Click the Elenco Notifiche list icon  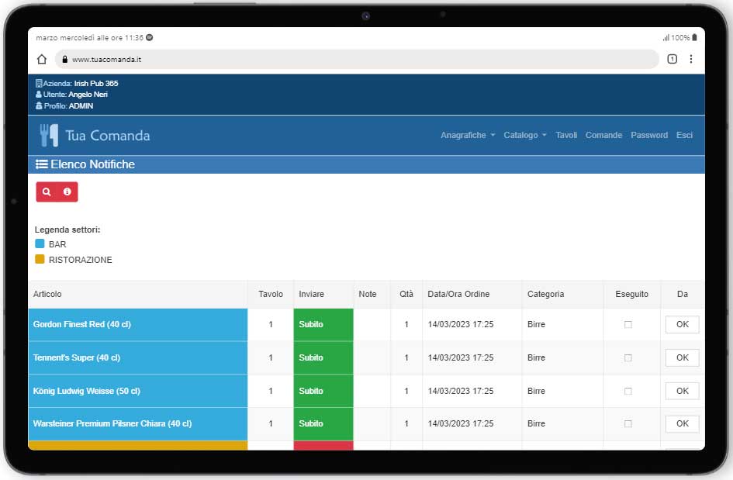pyautogui.click(x=42, y=164)
